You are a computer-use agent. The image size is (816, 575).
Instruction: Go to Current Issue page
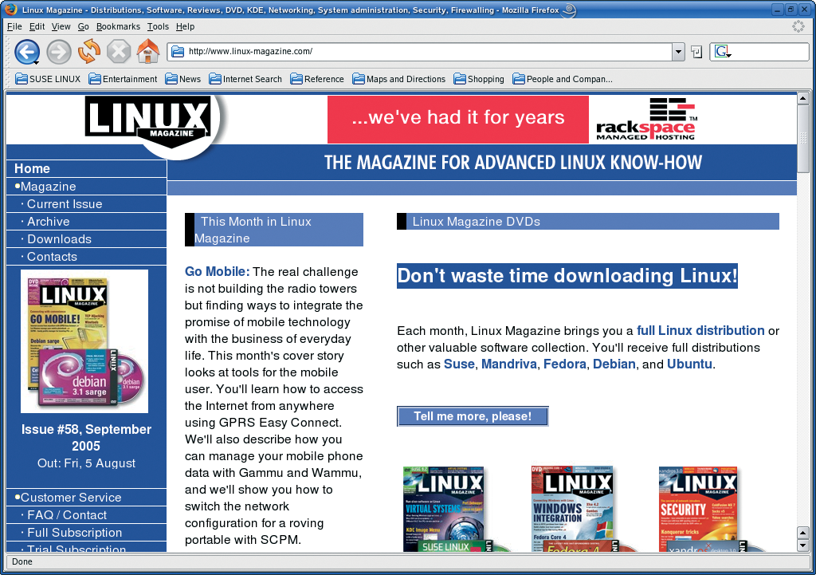[x=65, y=204]
